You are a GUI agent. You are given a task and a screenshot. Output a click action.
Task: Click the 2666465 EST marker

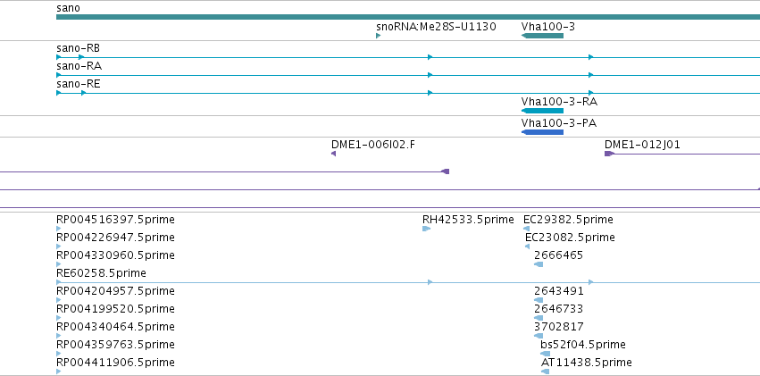pyautogui.click(x=539, y=264)
